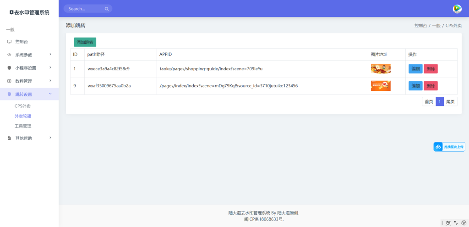Go to 尾页 in pagination
This screenshot has height=227, width=469.
click(x=451, y=102)
